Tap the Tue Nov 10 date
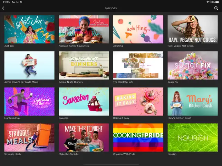Screen dimensions: 222x166 (x=17, y=2)
